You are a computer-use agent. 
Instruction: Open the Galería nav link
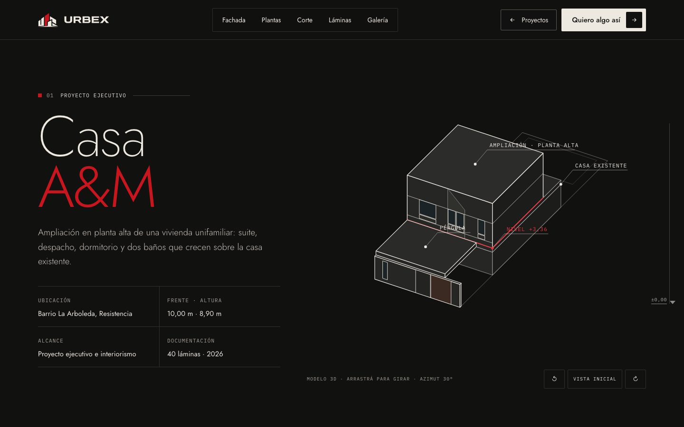point(378,20)
